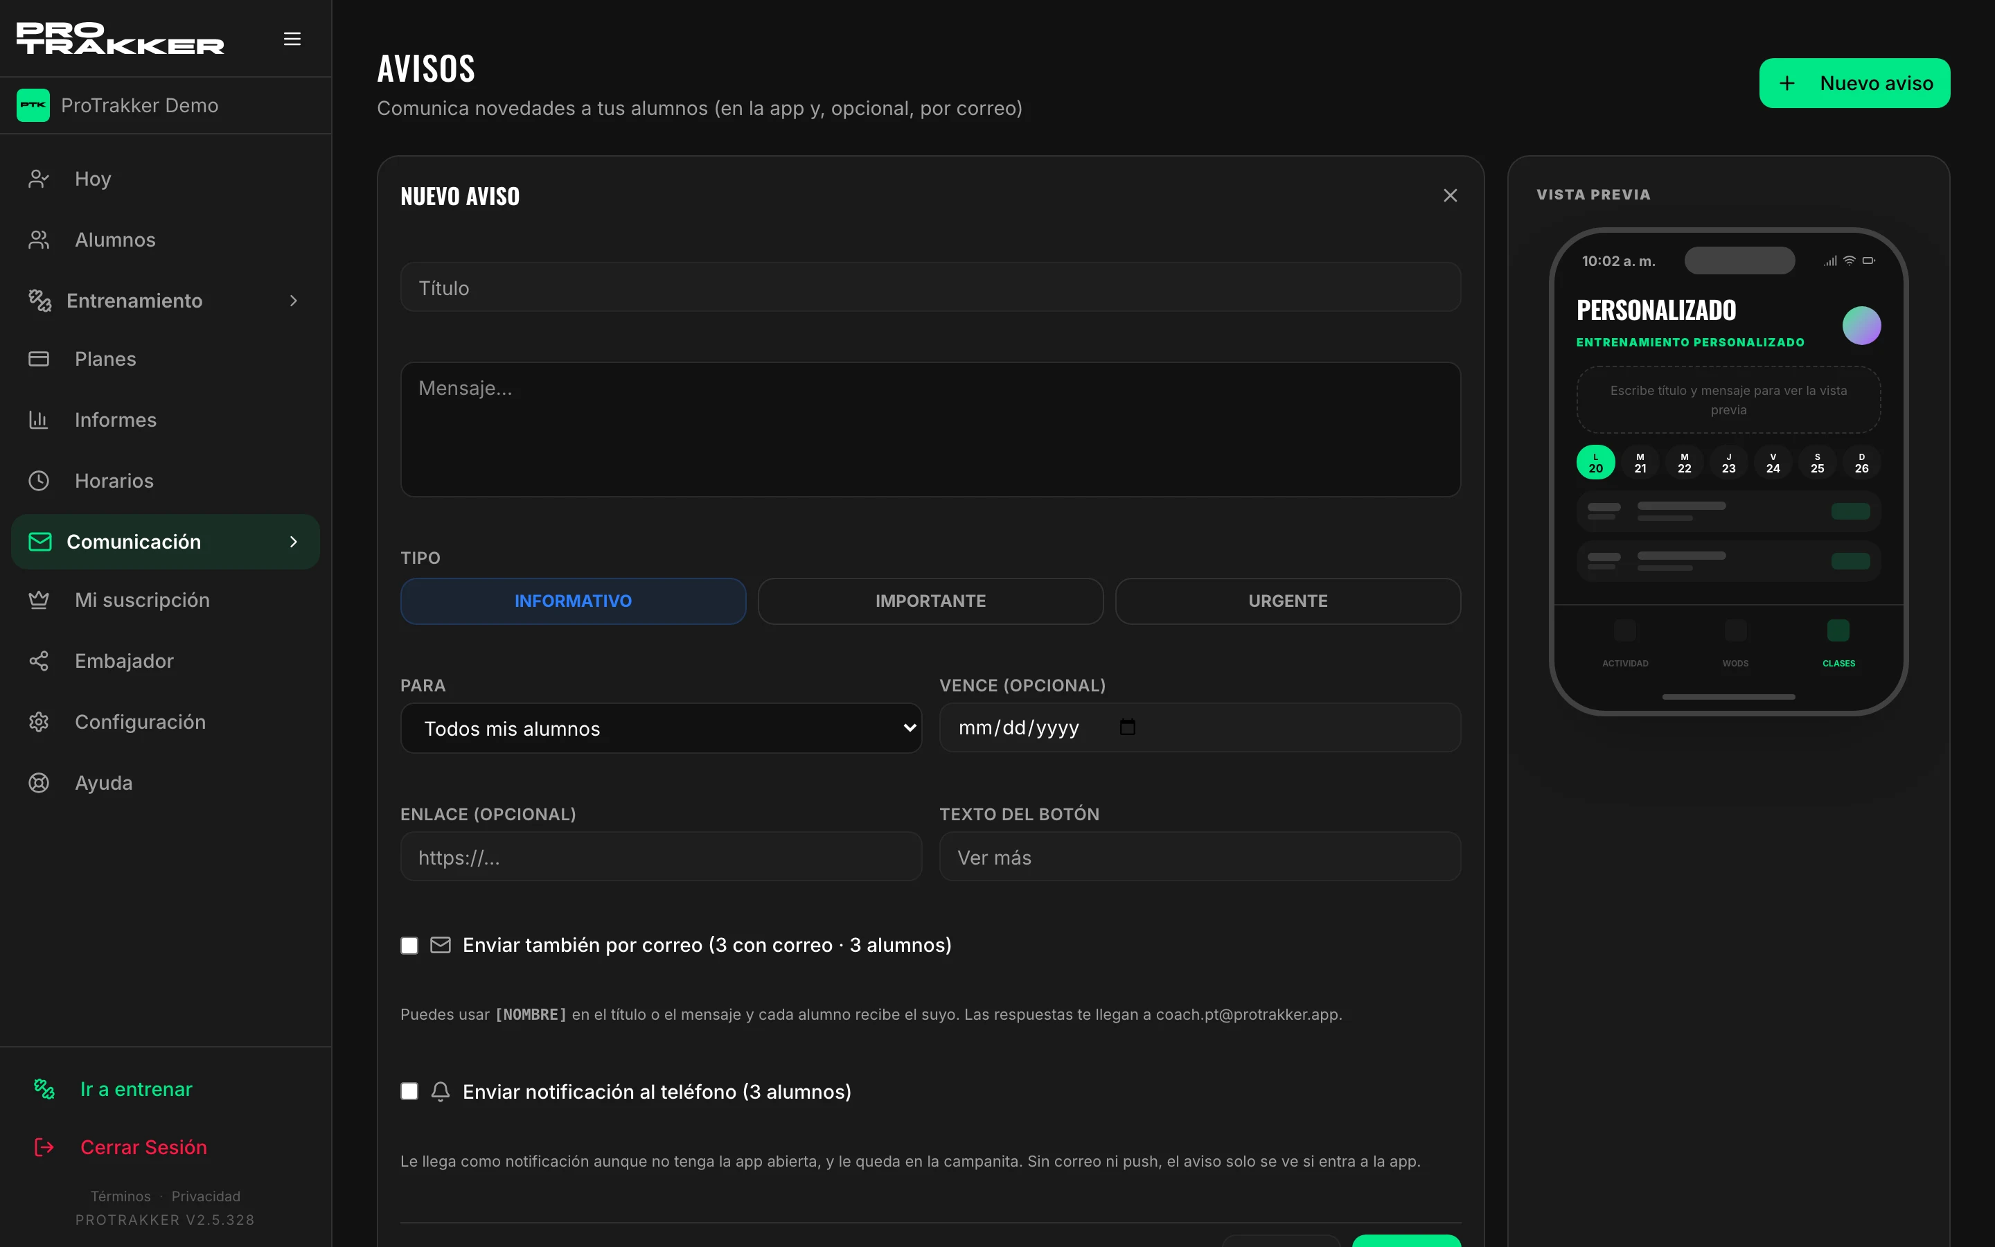Open the calendar picker in the Vence field
1995x1247 pixels.
(x=1127, y=727)
